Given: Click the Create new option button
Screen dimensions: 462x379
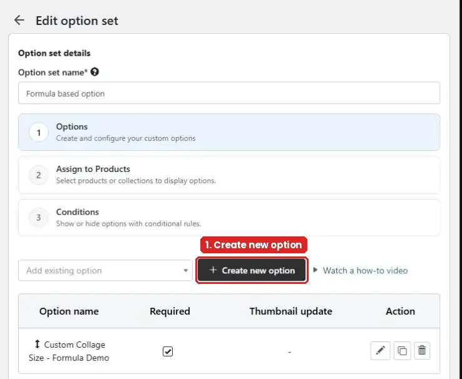Looking at the screenshot, I should point(252,270).
